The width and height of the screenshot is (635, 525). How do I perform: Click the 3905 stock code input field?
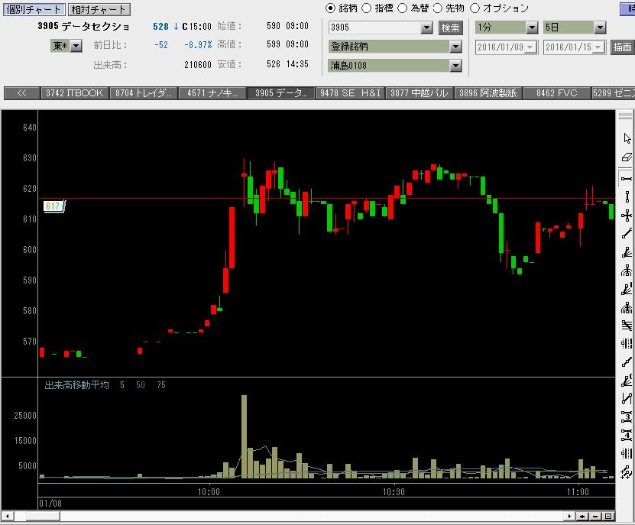[x=374, y=28]
